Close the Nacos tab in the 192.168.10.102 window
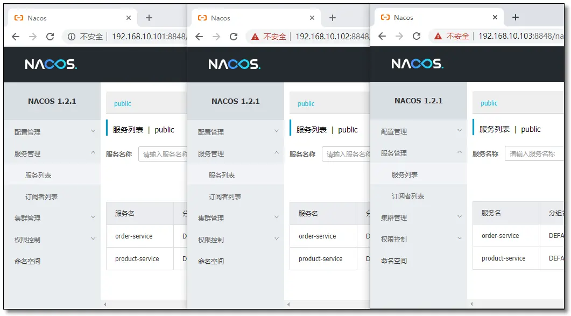Viewport: 571px width, 316px height. (x=312, y=18)
